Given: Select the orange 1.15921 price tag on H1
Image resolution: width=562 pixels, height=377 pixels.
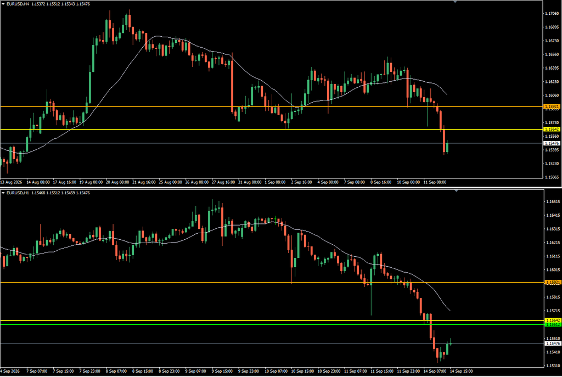Looking at the screenshot, I should pos(552,283).
